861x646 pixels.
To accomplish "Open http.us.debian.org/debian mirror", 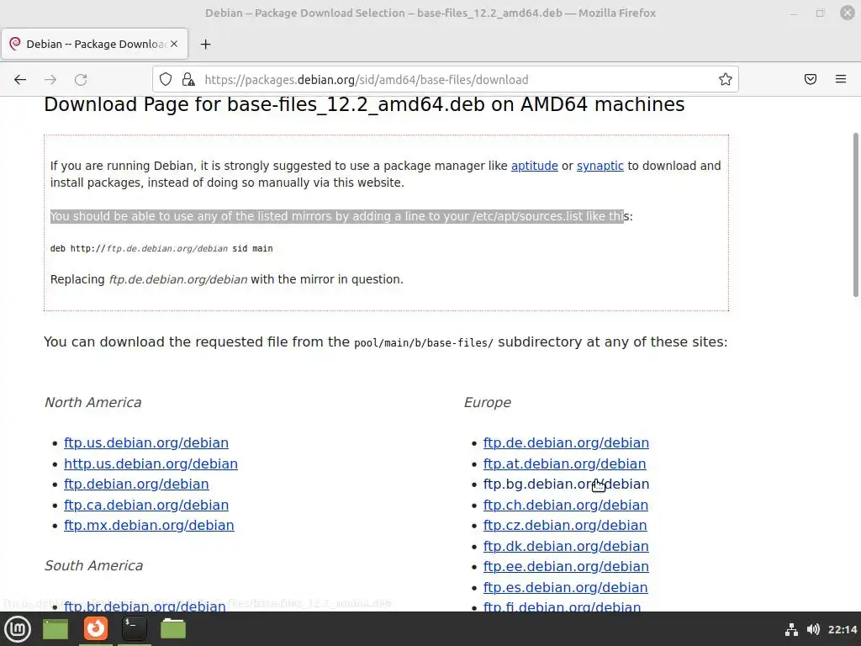I will pyautogui.click(x=151, y=463).
